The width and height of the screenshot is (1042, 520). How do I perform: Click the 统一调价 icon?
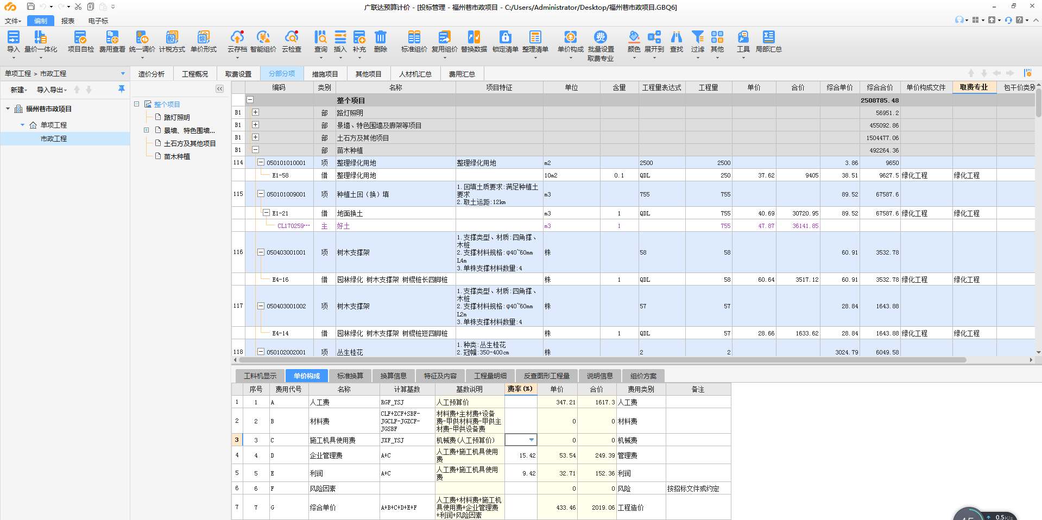[x=142, y=42]
